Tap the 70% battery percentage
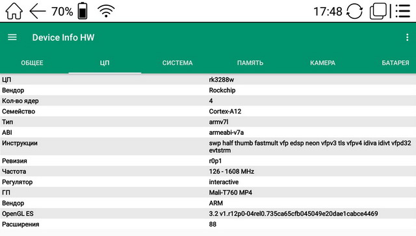Viewport: 416px width, 236px height. 62,12
